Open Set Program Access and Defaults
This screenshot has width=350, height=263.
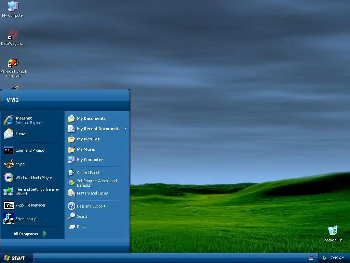pyautogui.click(x=97, y=183)
